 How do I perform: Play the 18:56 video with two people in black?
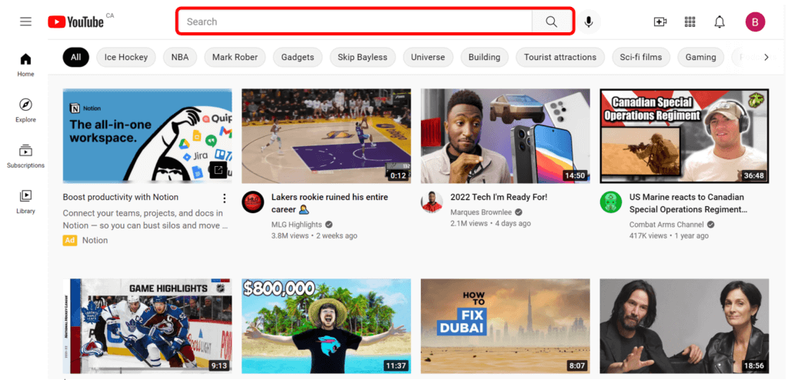[684, 325]
